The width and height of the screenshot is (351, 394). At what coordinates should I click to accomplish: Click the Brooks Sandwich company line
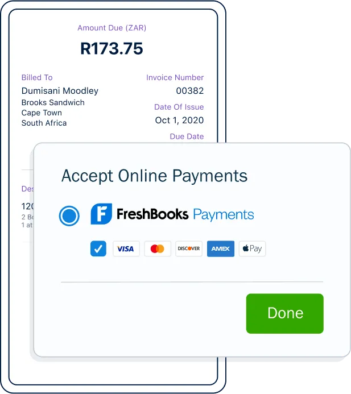[53, 102]
